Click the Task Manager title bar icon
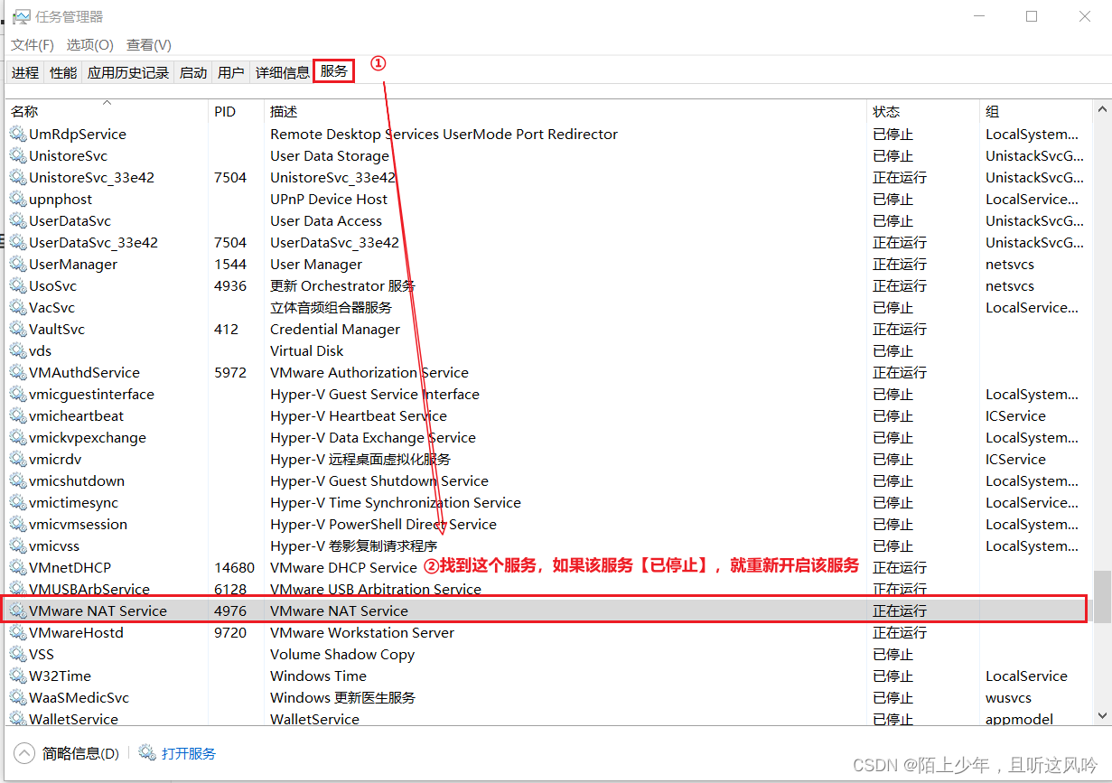 point(21,16)
